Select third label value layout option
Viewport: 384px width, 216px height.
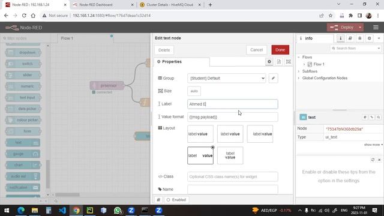pyautogui.click(x=260, y=134)
